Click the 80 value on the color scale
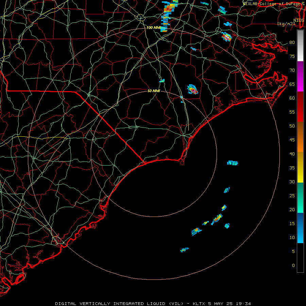 click(x=292, y=42)
